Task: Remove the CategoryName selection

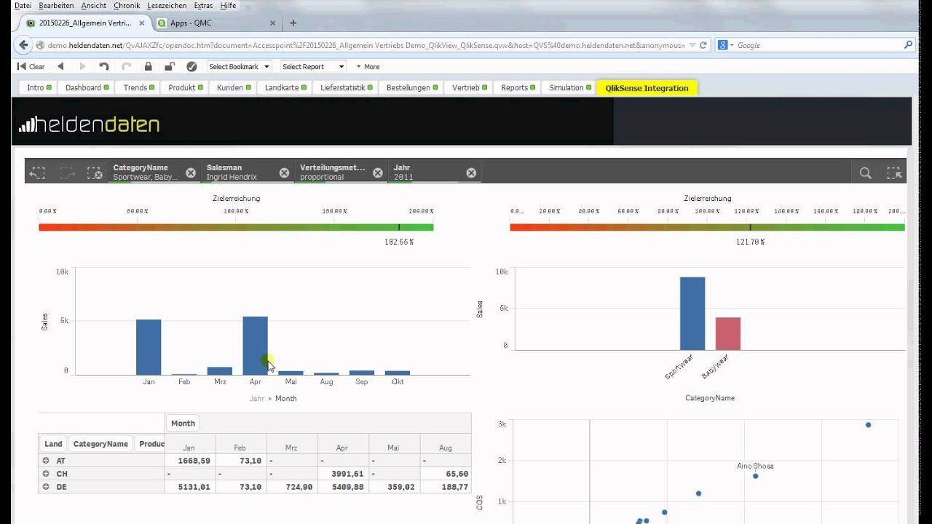Action: 191,172
